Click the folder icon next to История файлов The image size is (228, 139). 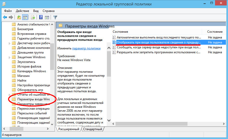14,66
